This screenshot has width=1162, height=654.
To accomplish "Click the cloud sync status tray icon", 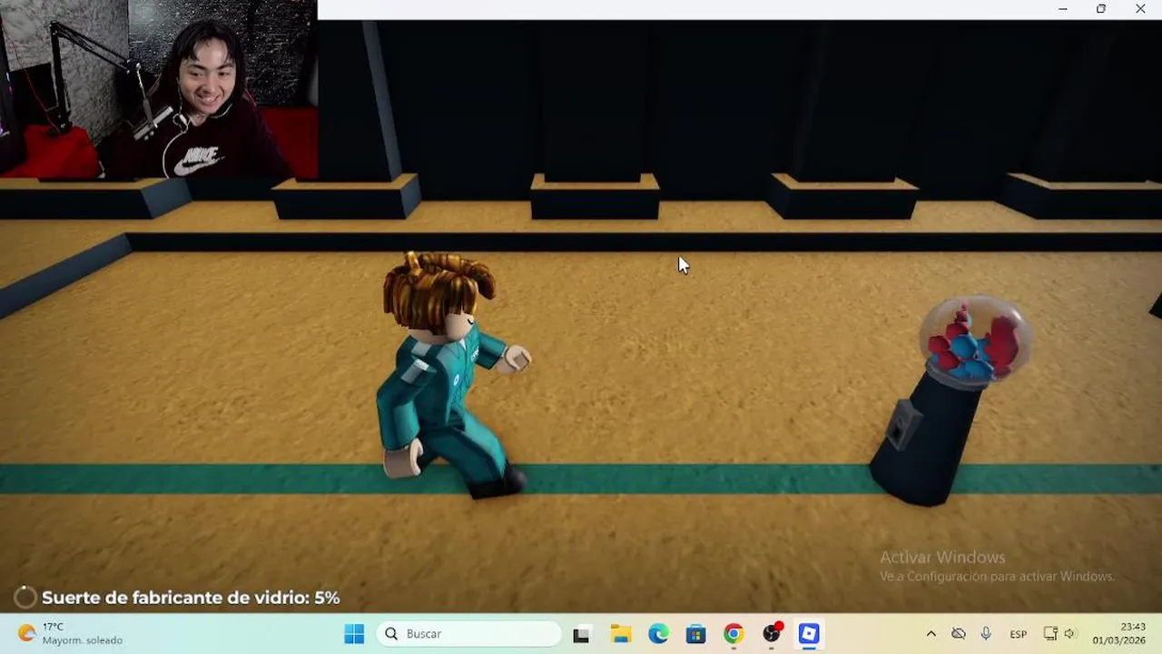I will (x=959, y=634).
